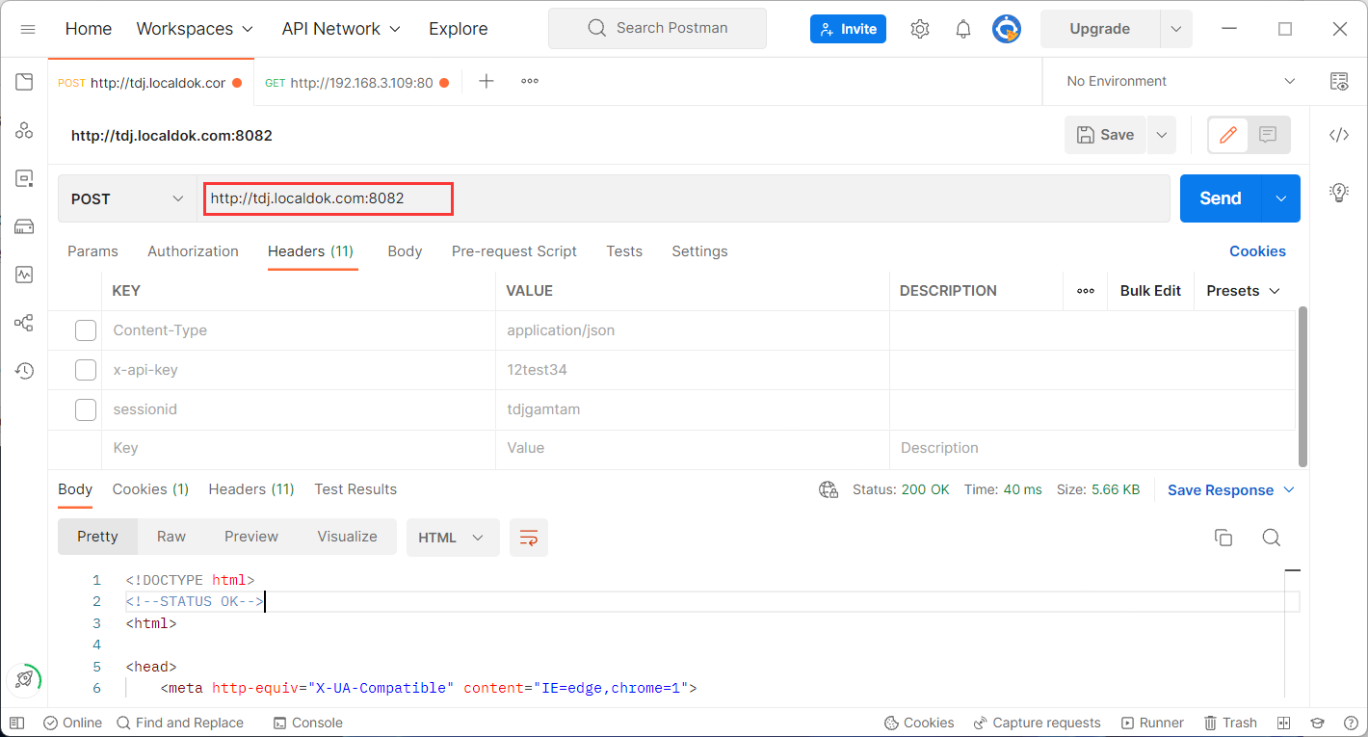Switch to the Params tab

click(92, 251)
